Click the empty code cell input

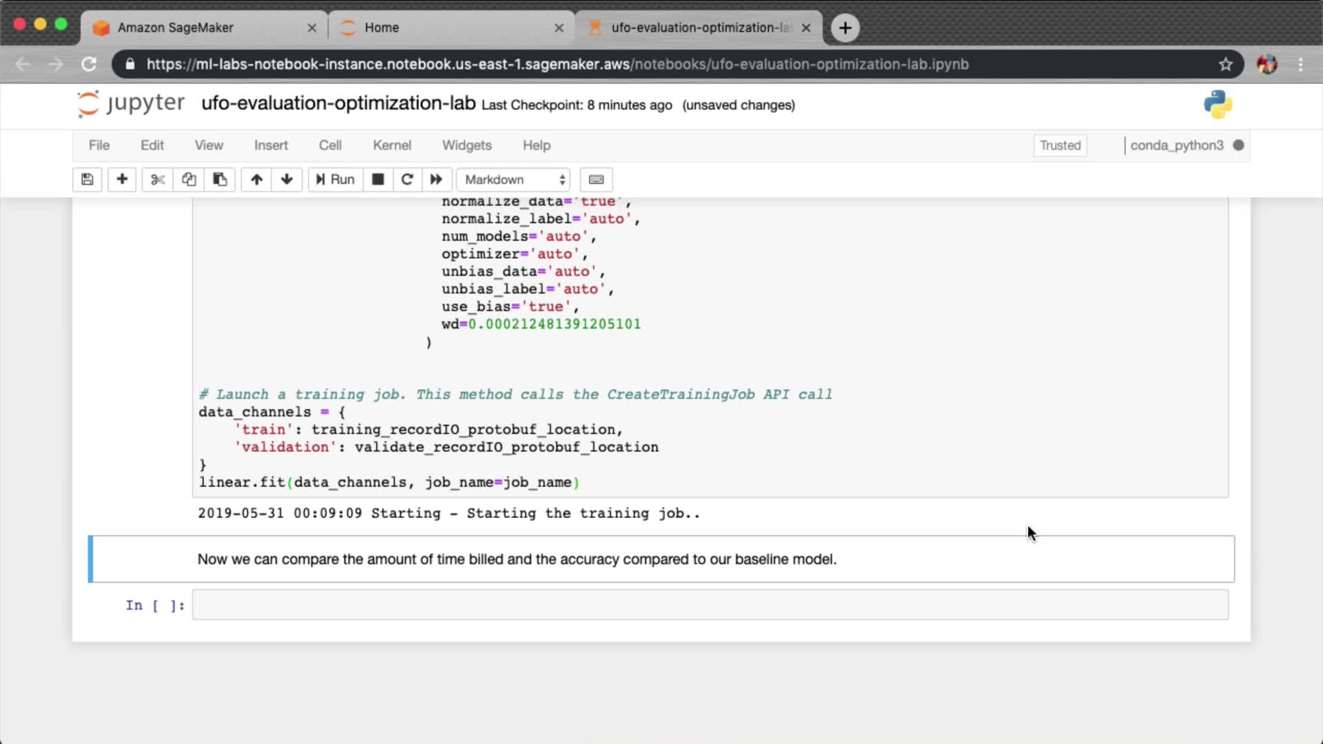(x=710, y=605)
